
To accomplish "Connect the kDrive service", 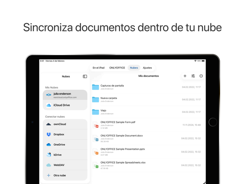I will 65,155.
